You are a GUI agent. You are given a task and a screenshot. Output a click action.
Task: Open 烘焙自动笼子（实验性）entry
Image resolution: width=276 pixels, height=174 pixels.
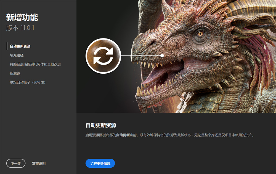click(28, 82)
